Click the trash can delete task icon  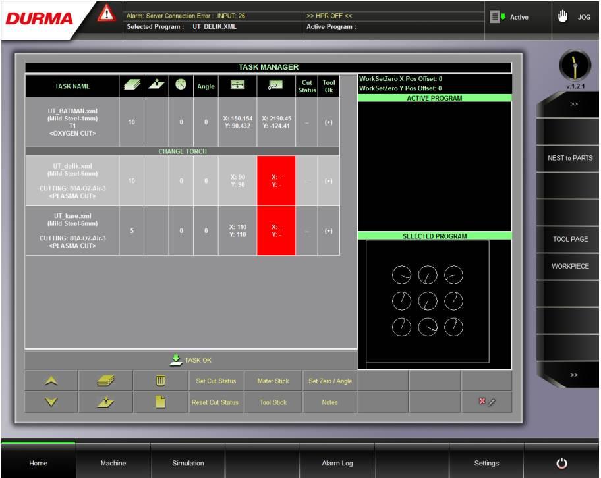click(x=160, y=381)
